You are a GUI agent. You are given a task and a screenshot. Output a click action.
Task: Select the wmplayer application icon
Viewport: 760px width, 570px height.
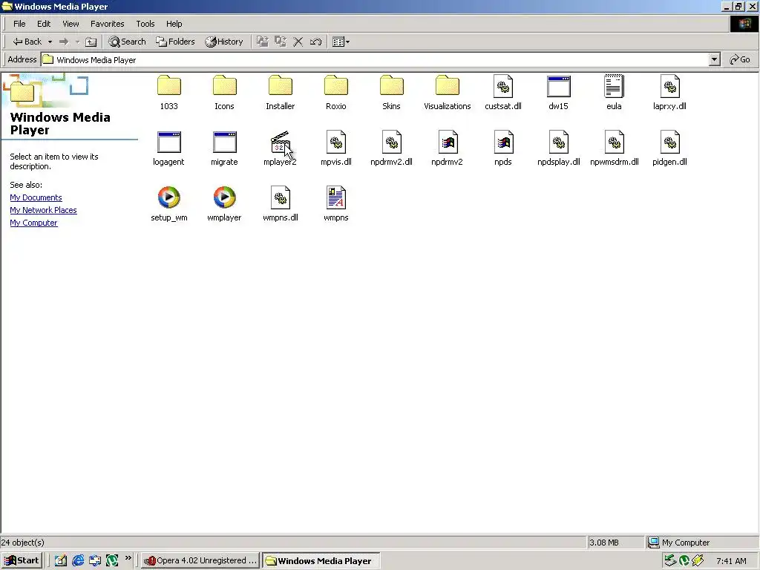coord(224,197)
